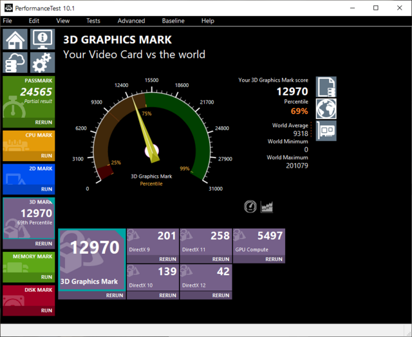Rerun the DirectX 12 test
This screenshot has height=337, width=412.
[x=221, y=295]
